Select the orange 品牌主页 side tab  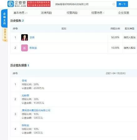[5, 35]
